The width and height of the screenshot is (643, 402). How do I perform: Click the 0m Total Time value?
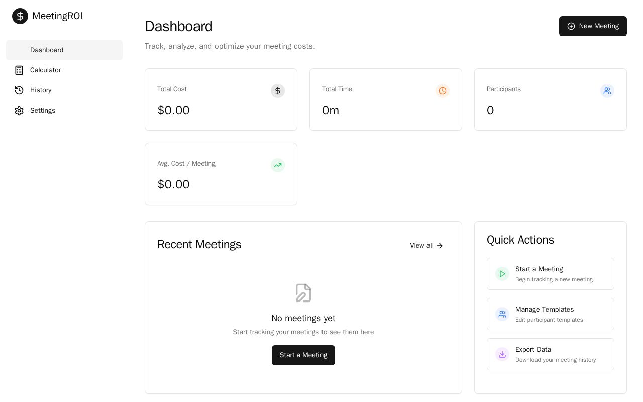tap(331, 110)
